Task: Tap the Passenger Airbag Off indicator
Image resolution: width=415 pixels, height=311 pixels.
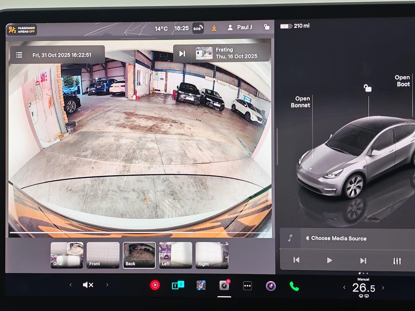Action: 21,30
